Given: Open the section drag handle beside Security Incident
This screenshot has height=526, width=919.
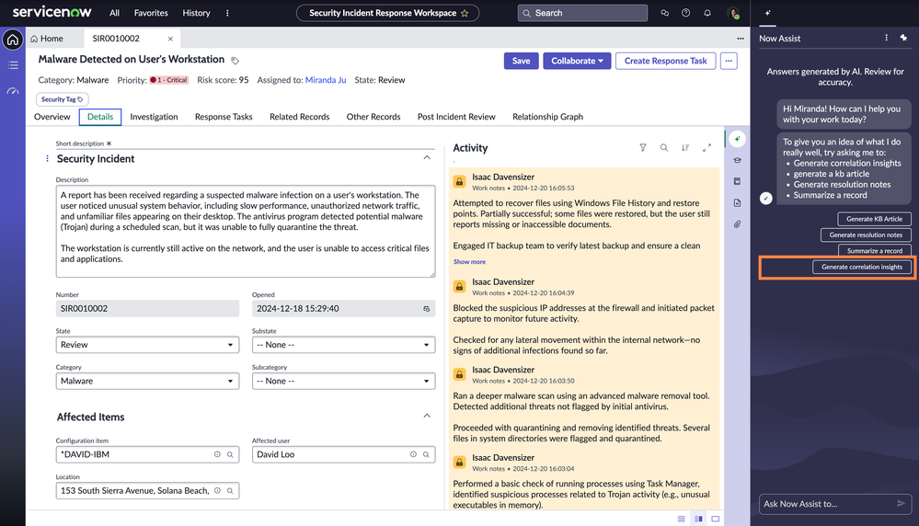Looking at the screenshot, I should (48, 159).
